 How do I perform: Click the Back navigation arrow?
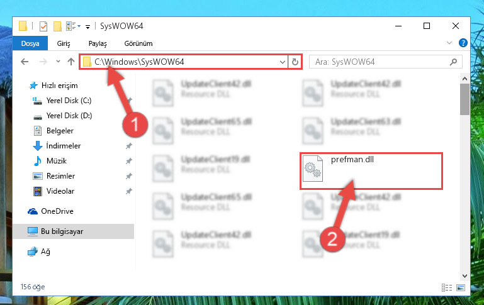pyautogui.click(x=25, y=62)
